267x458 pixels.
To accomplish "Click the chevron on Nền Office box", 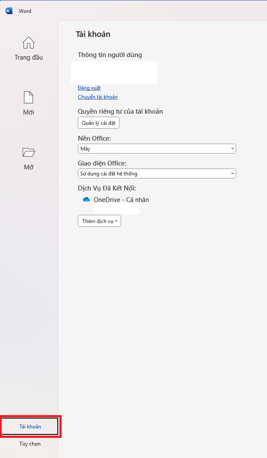I will click(232, 149).
